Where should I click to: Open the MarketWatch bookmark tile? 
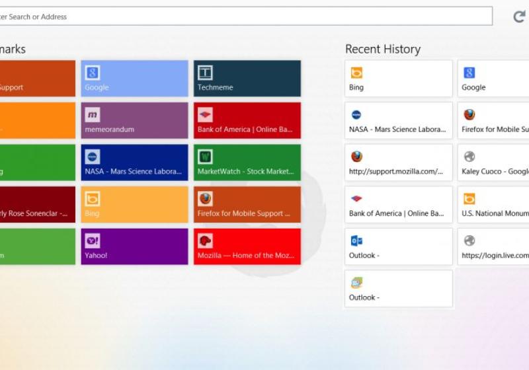click(x=247, y=163)
